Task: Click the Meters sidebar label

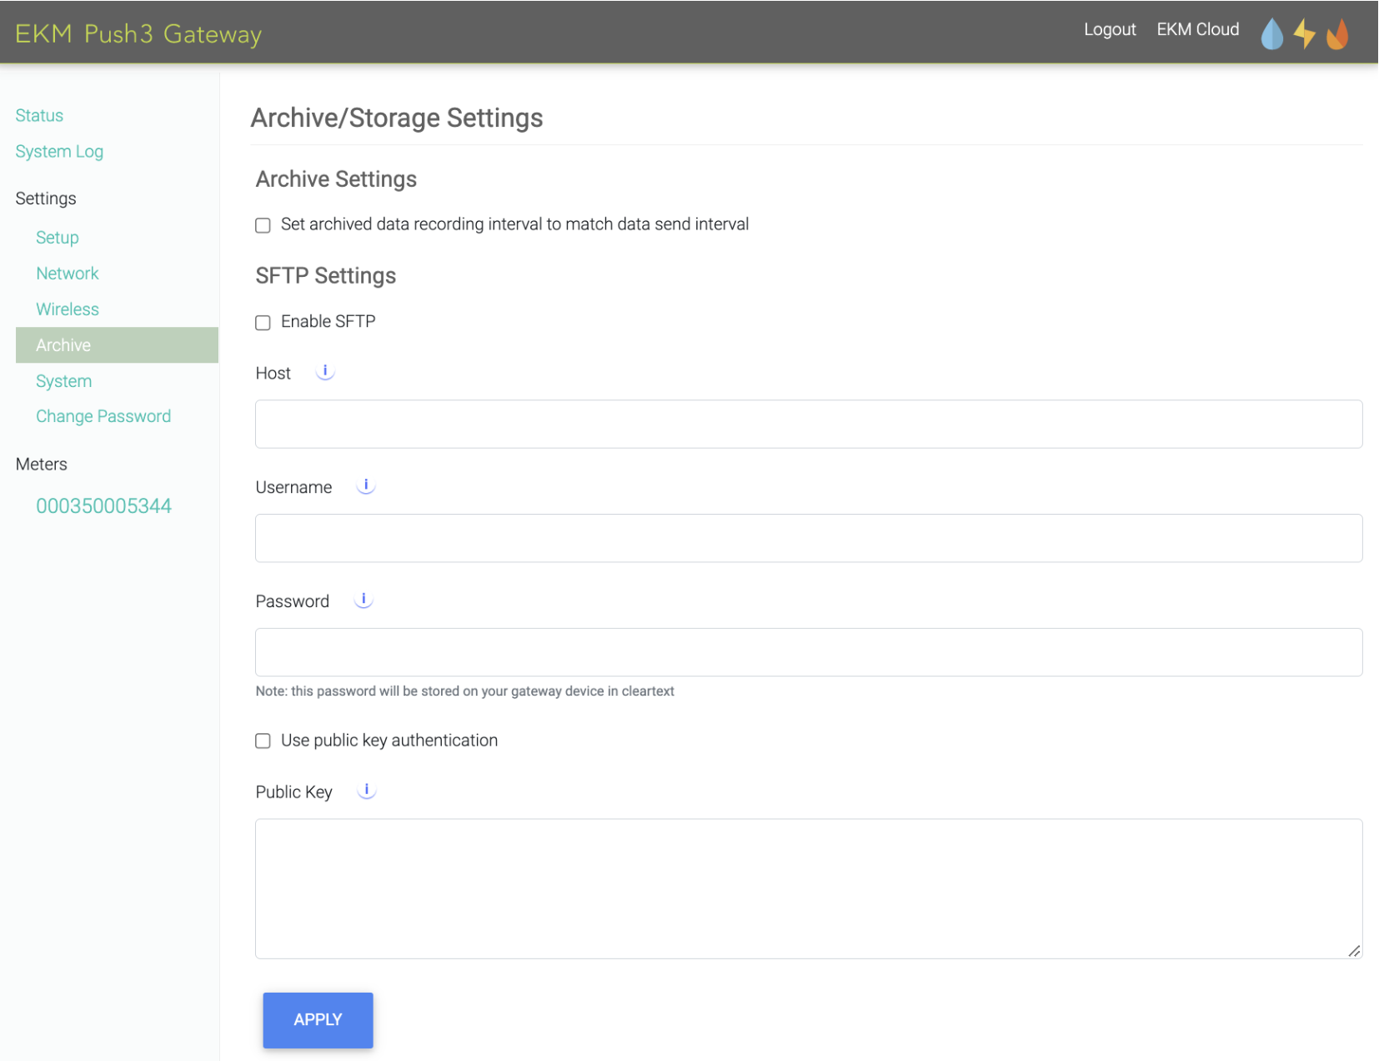Action: [x=42, y=464]
